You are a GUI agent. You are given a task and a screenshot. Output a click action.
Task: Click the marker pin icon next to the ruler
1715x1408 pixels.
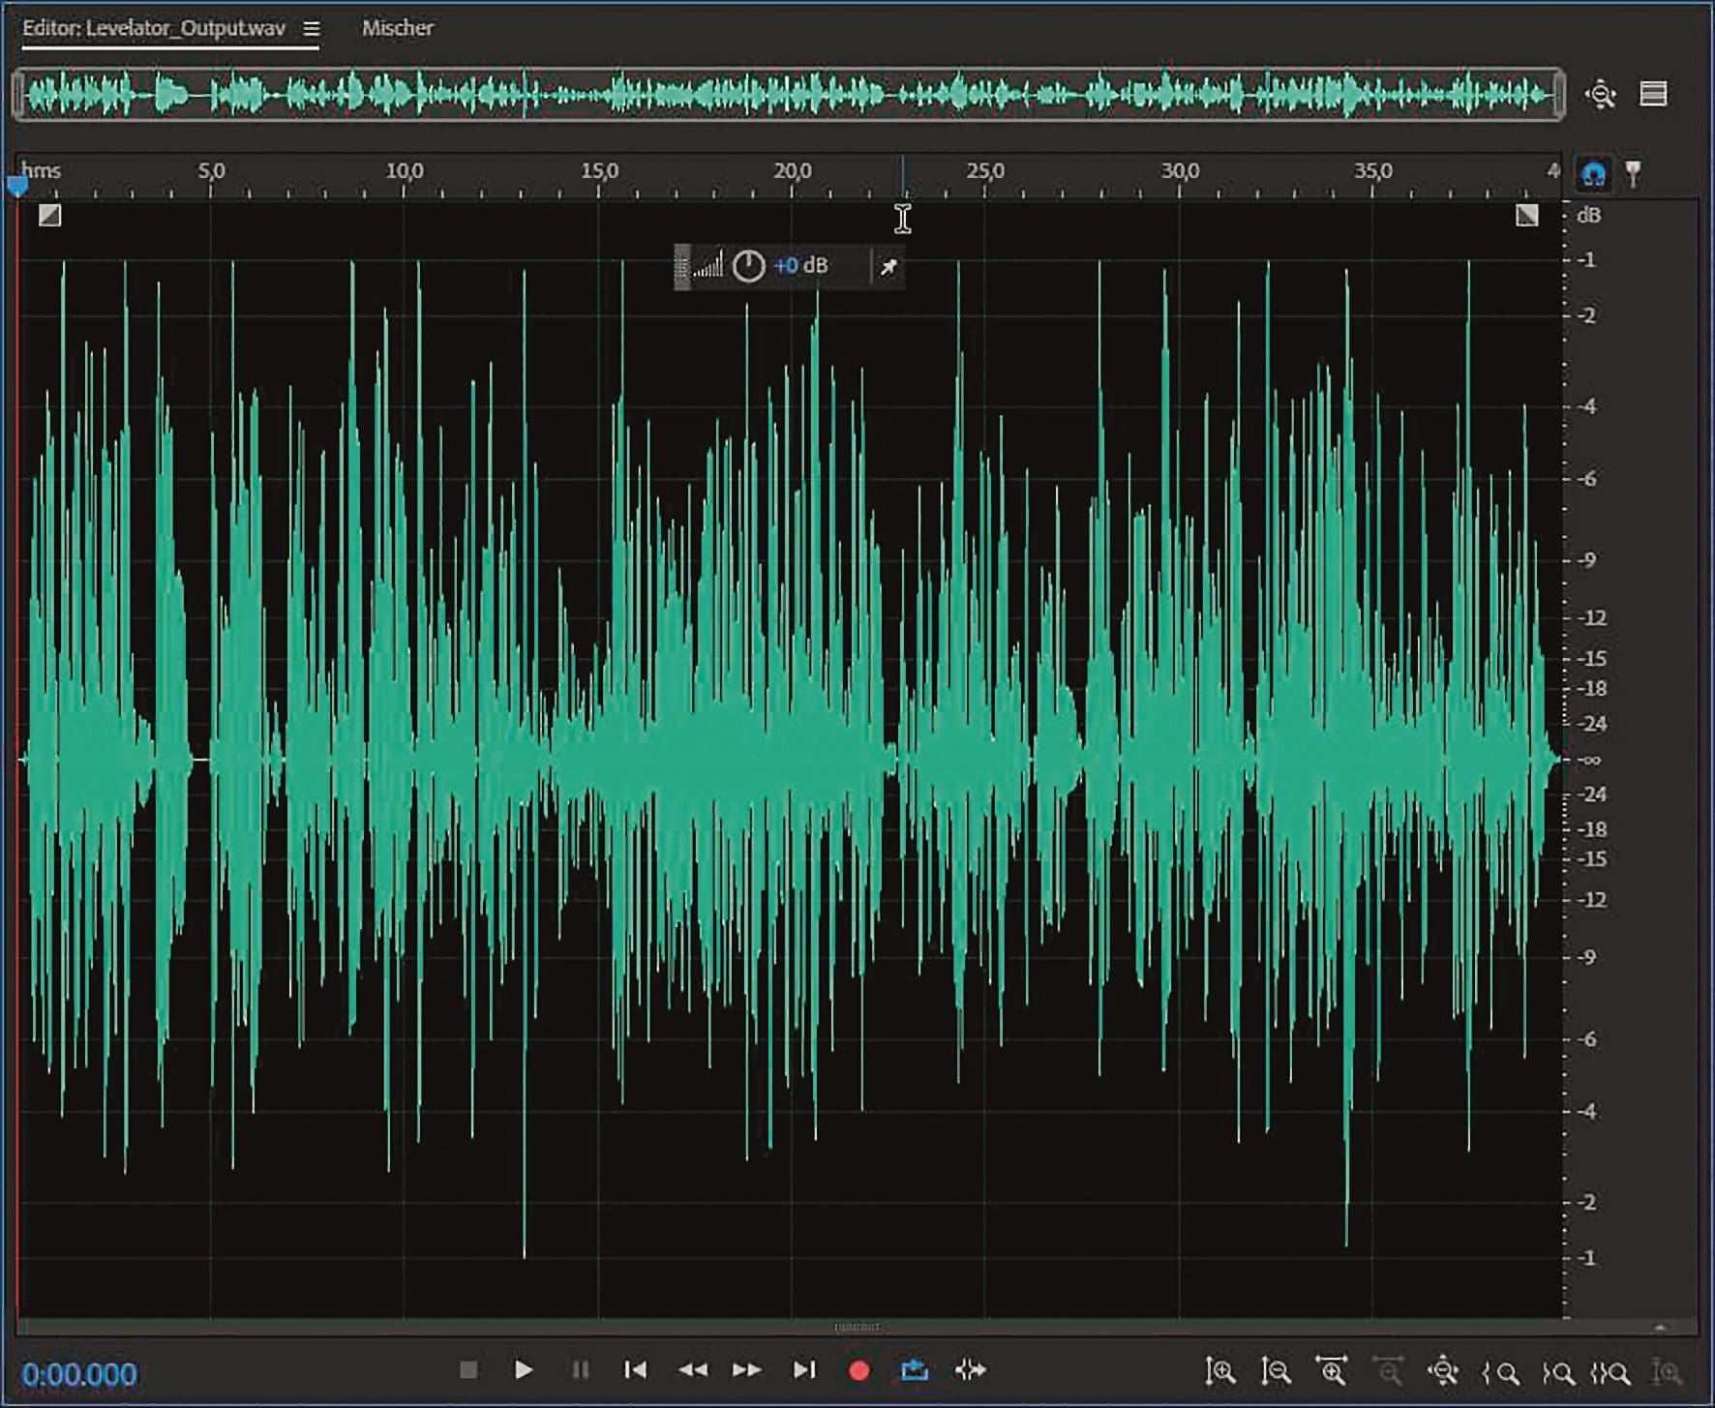pyautogui.click(x=1633, y=174)
